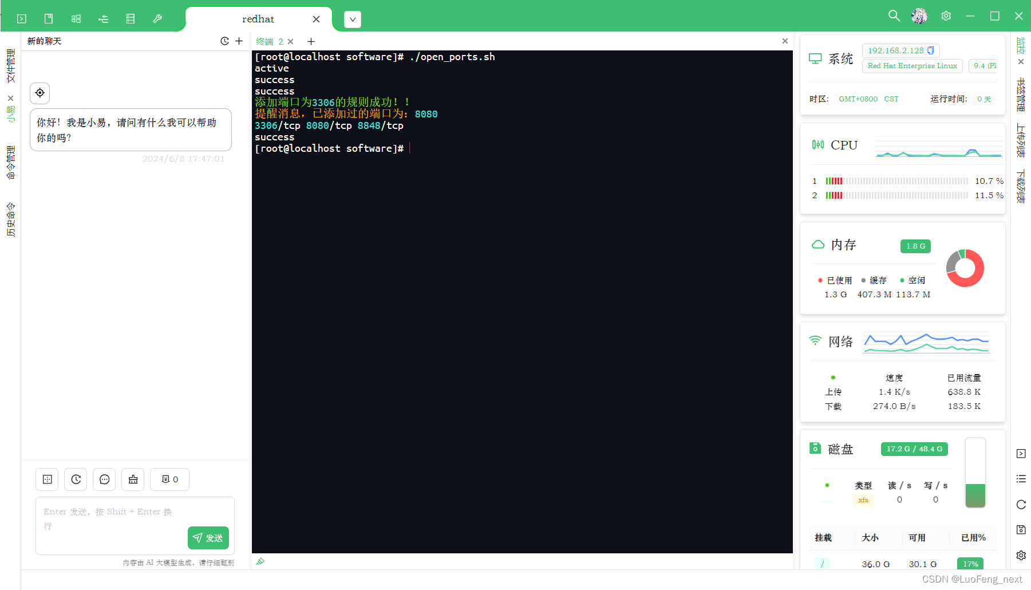Click the save disk icon in right sidebar
This screenshot has width=1031, height=590.
[x=1021, y=530]
